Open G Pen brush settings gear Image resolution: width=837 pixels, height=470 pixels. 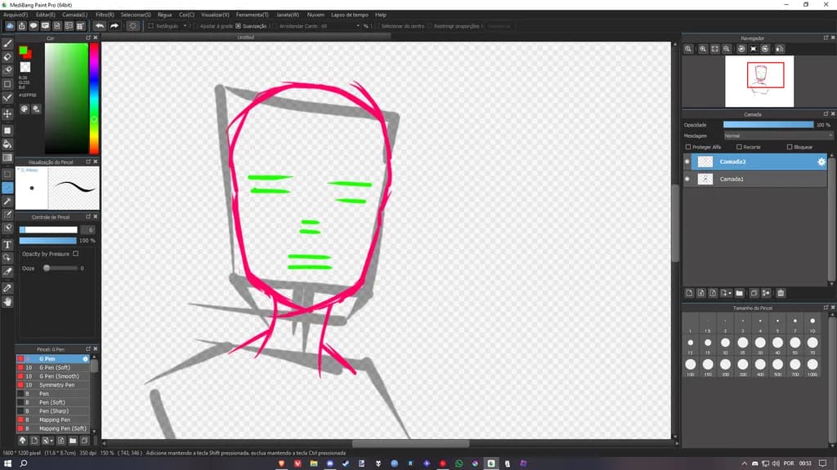[85, 359]
